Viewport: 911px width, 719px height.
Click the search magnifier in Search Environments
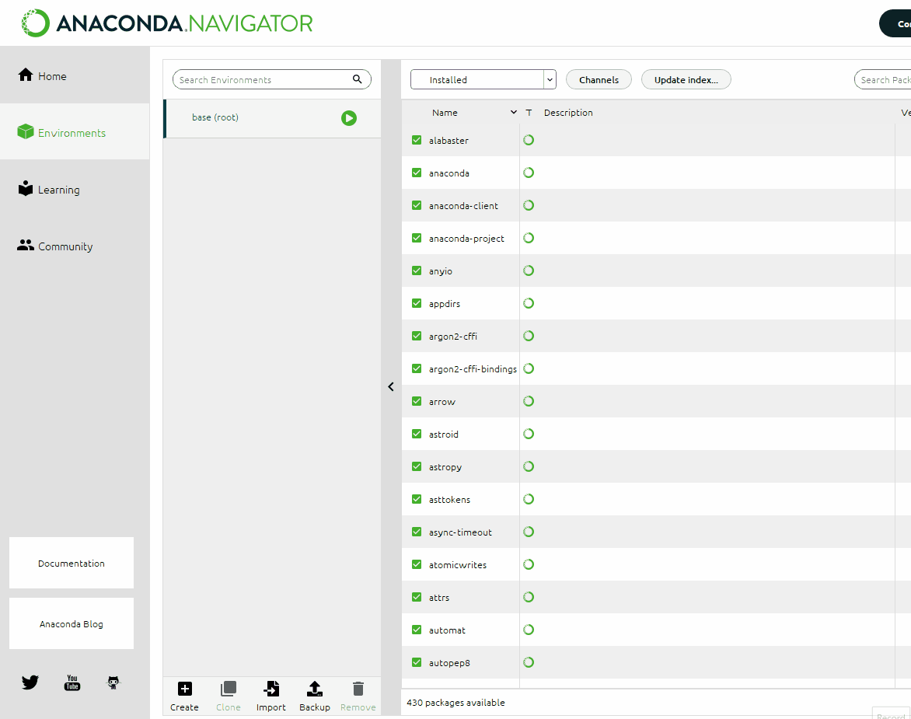point(358,79)
